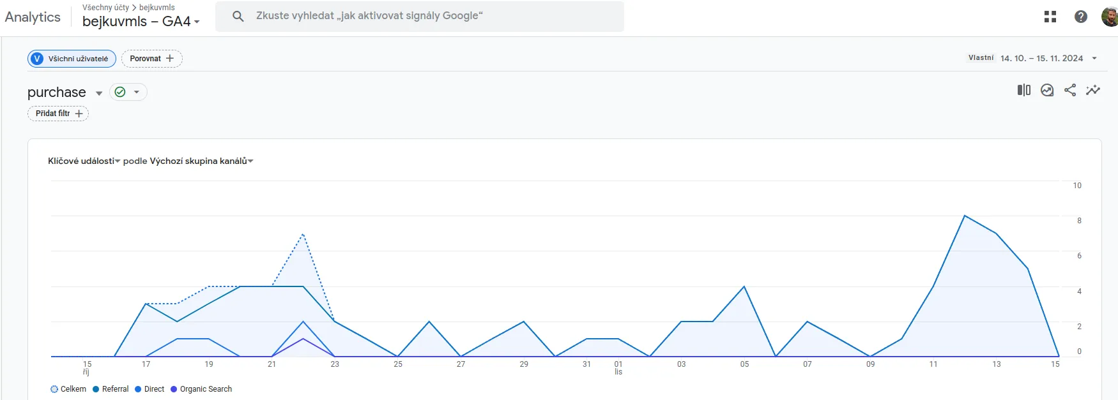
Task: Click the Porovnat add comparison button
Action: coord(151,59)
